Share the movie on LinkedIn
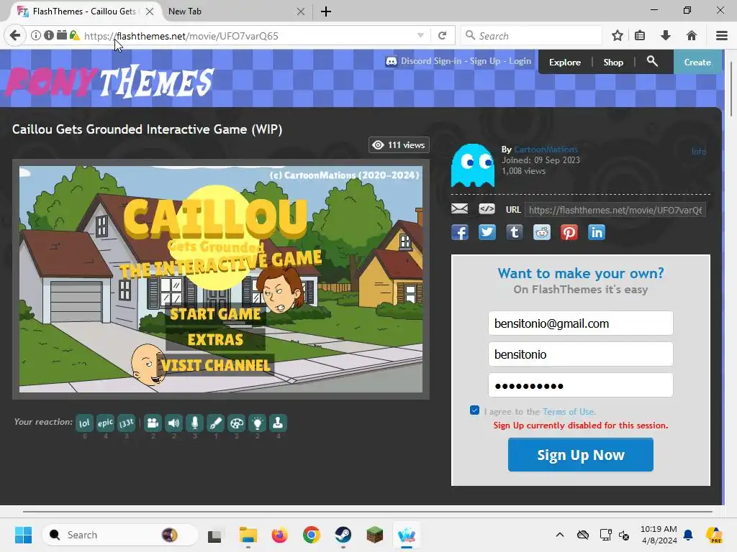This screenshot has height=552, width=737. (597, 232)
